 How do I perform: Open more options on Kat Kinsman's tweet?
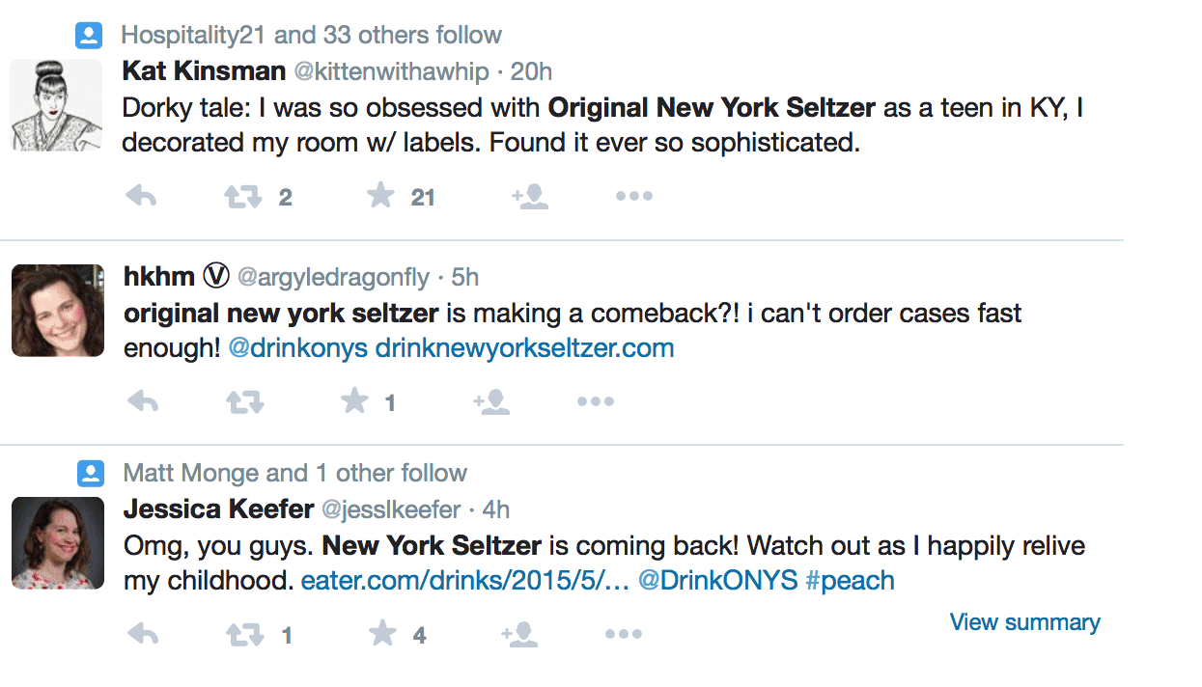(634, 196)
